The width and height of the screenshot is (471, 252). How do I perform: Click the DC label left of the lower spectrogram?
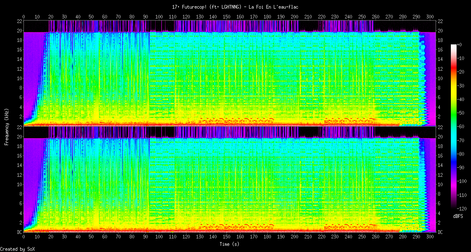pyautogui.click(x=19, y=232)
